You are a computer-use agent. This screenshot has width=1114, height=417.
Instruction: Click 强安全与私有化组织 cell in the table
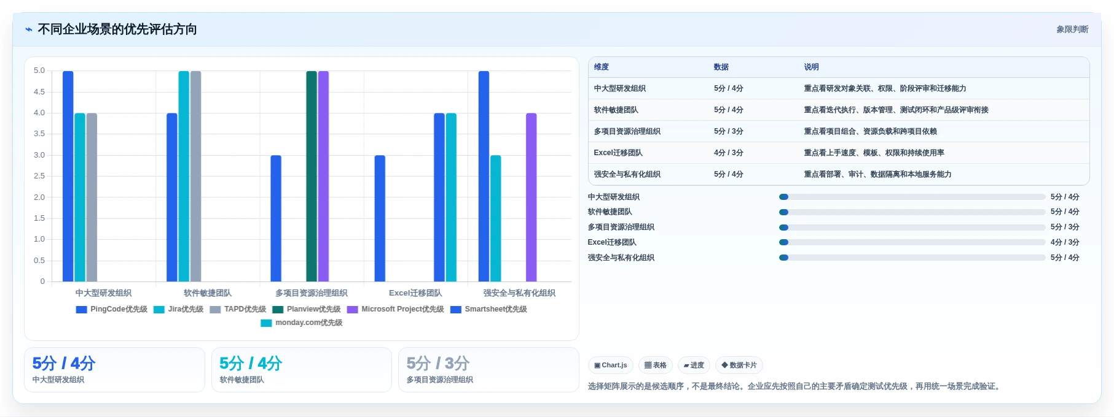click(627, 175)
